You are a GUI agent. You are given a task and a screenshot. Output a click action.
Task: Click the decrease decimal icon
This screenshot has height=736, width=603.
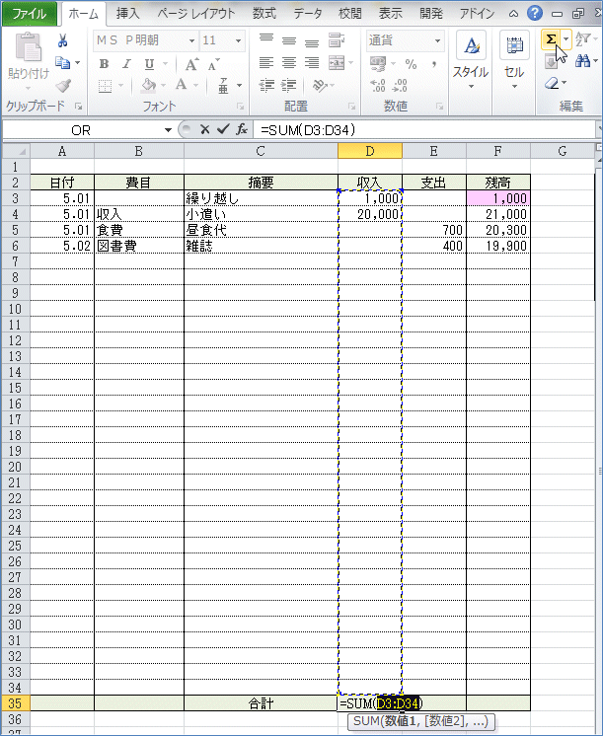[400, 86]
